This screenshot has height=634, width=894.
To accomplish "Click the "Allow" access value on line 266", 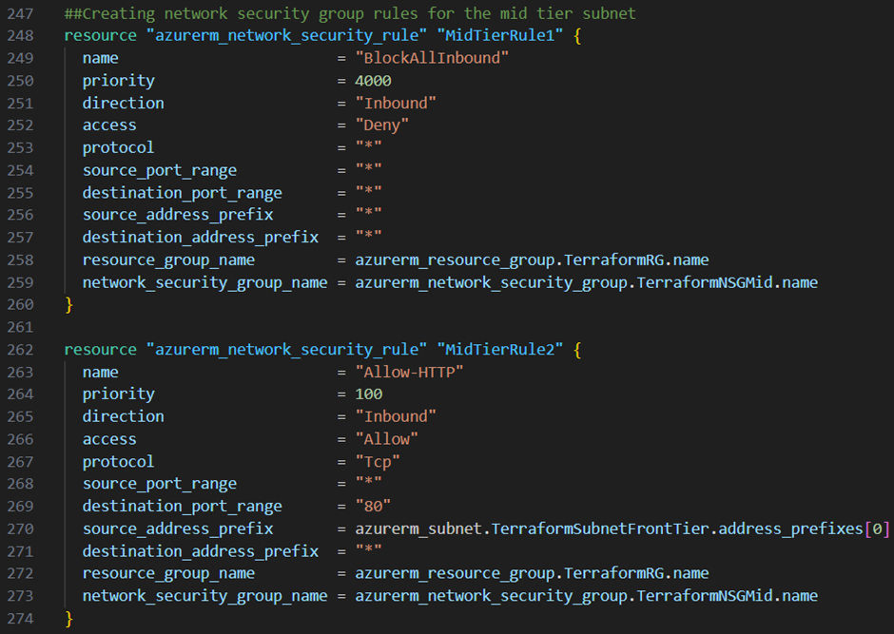I will (x=386, y=439).
